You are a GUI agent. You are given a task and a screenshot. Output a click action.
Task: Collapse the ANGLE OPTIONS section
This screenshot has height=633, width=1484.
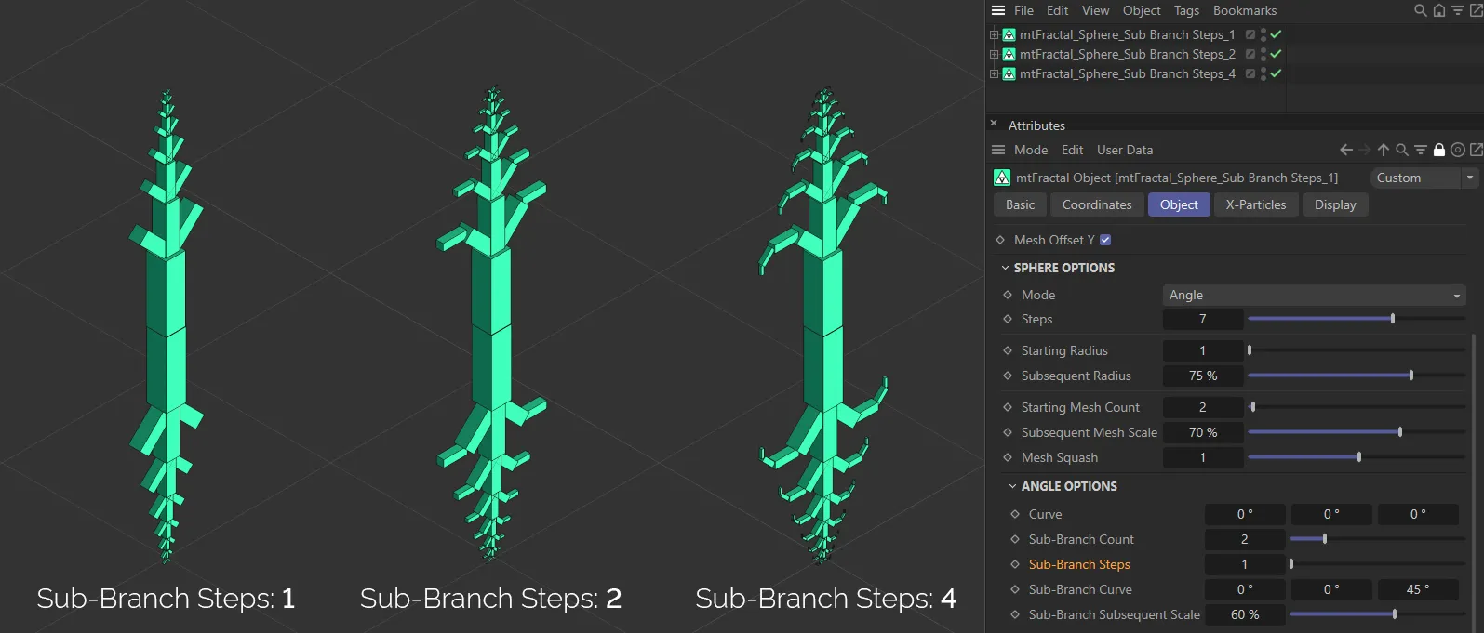point(1012,486)
